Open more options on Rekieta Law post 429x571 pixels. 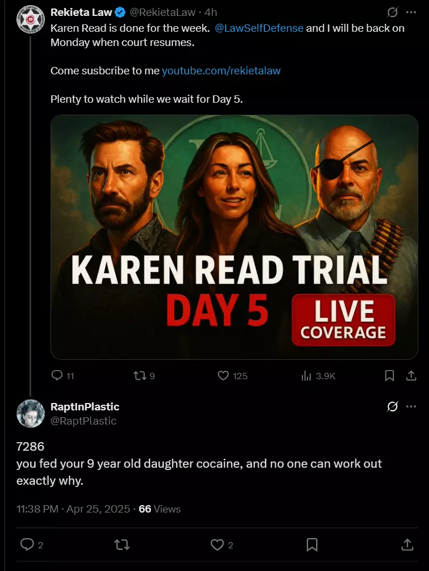tap(411, 12)
